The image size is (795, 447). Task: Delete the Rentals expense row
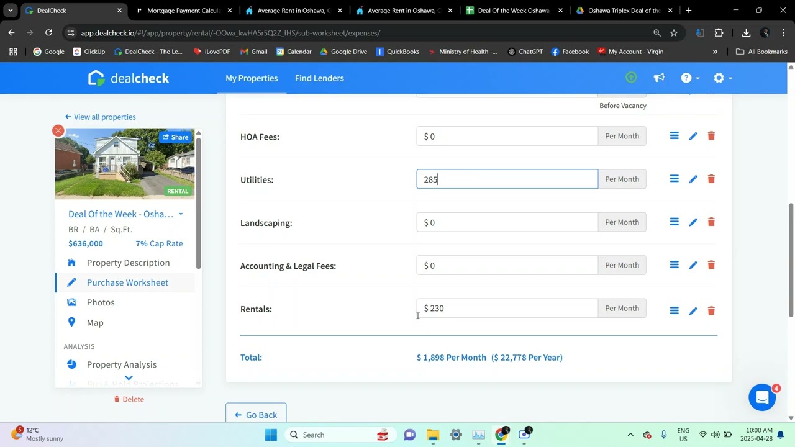pyautogui.click(x=711, y=310)
